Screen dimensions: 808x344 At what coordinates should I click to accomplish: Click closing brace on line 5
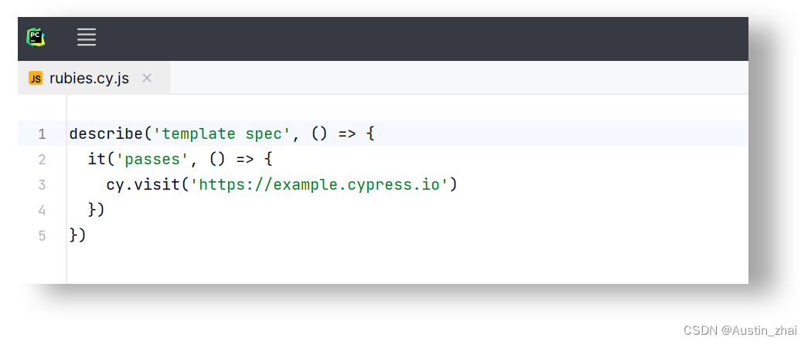73,235
